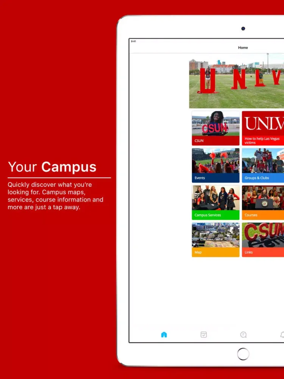Open How to help Las Vegas victims tile

click(263, 128)
